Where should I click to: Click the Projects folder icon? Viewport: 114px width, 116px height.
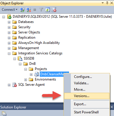pos(31,69)
